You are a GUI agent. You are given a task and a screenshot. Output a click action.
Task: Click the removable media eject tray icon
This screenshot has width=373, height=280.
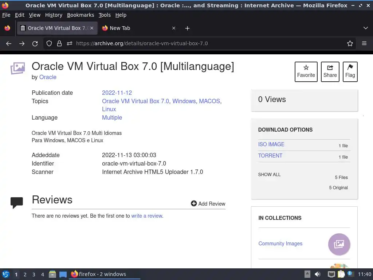pyautogui.click(x=307, y=274)
